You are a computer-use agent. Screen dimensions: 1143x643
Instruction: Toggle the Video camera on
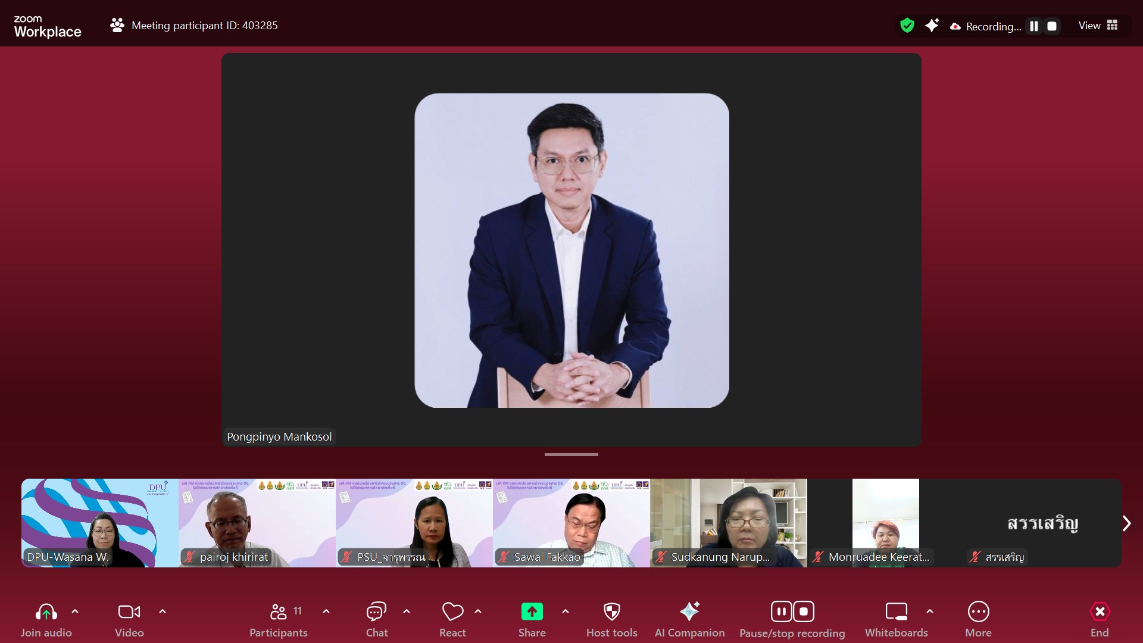click(x=129, y=612)
